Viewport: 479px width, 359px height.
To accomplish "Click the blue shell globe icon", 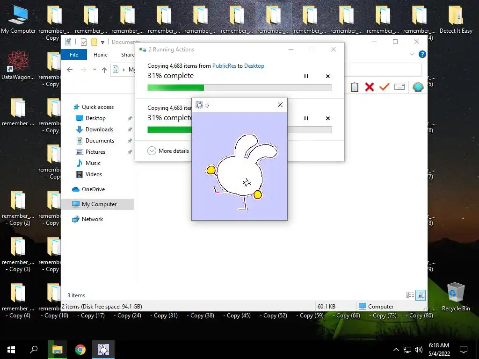I will [418, 87].
